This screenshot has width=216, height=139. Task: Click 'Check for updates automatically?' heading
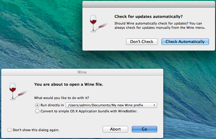click(148, 17)
